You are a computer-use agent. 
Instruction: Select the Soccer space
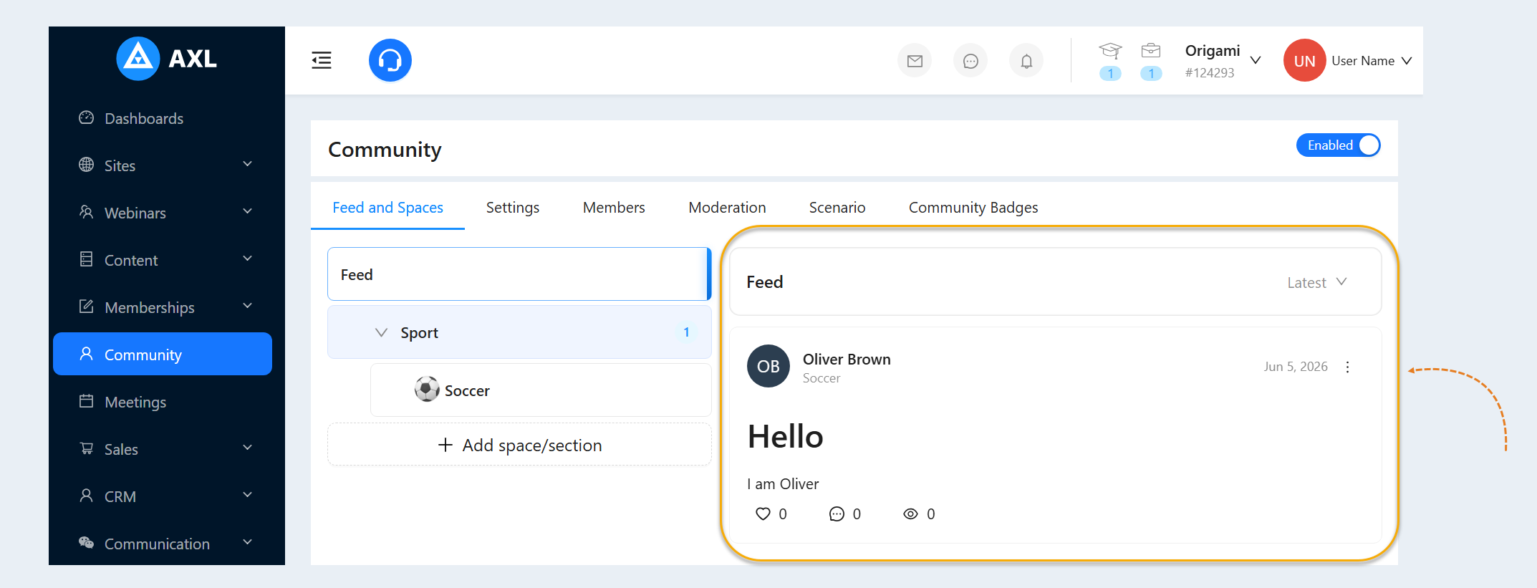click(x=541, y=390)
